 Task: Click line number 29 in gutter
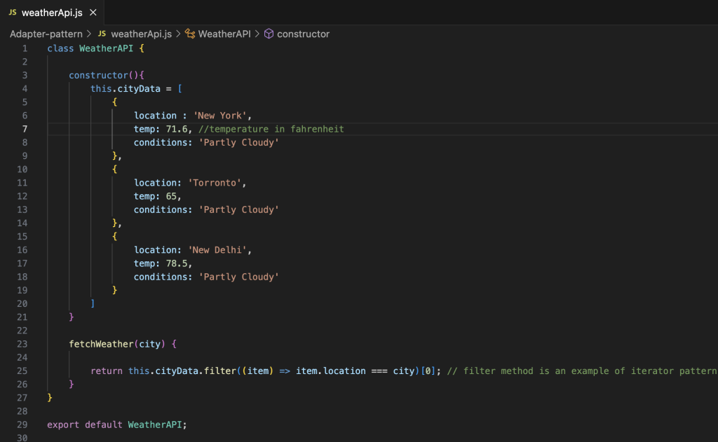click(x=22, y=424)
